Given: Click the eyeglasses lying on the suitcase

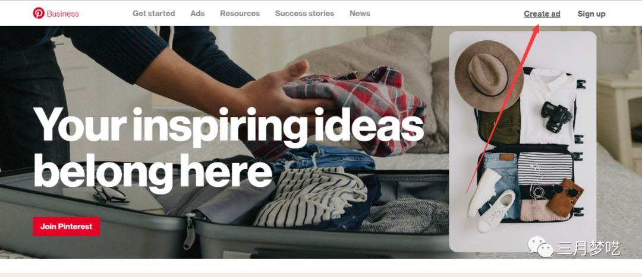Looking at the screenshot, I should [x=111, y=193].
